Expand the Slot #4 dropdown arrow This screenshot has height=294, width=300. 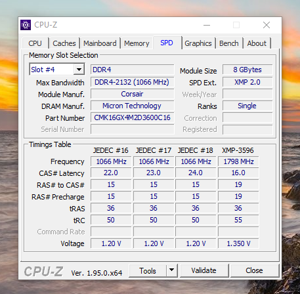(79, 70)
